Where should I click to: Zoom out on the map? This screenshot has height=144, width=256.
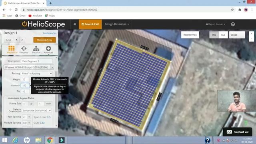(x=252, y=39)
